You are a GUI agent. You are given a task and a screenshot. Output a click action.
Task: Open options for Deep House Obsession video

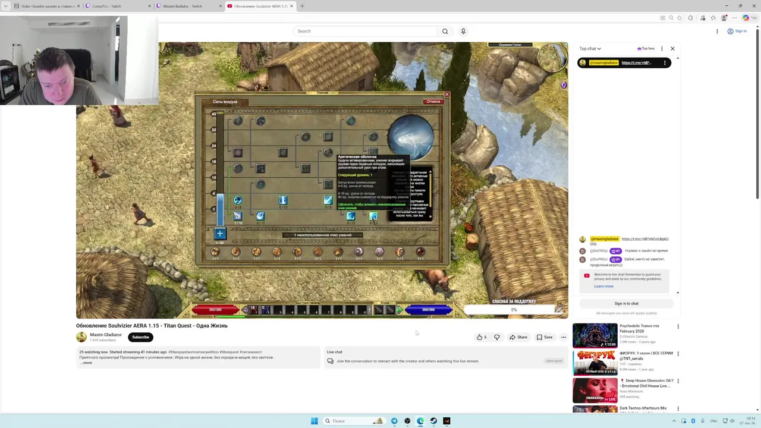coord(678,381)
